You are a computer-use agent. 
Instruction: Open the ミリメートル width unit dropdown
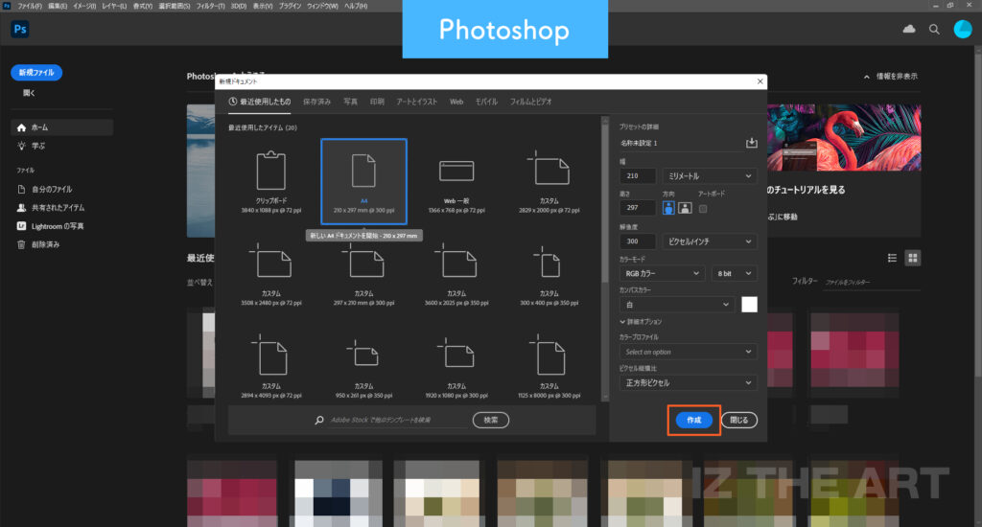[x=710, y=176]
